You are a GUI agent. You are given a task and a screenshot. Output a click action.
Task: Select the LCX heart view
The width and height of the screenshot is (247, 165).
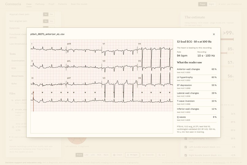pyautogui.click(x=93, y=155)
